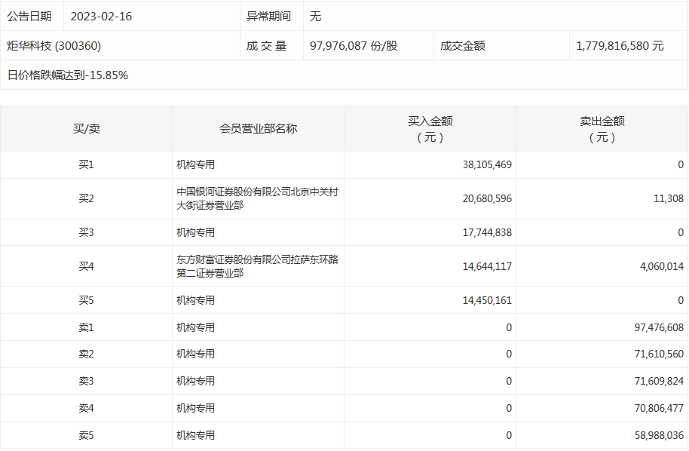Click the 卖出金额 (元) column header
Viewport: 689px width, 451px height.
pyautogui.click(x=602, y=129)
